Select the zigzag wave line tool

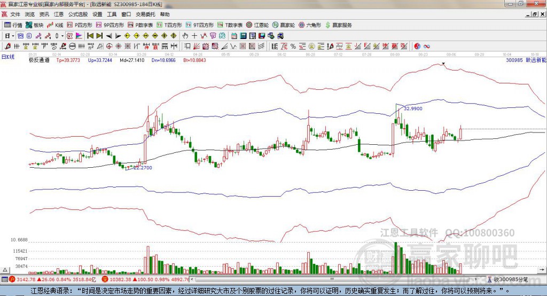pos(233,46)
